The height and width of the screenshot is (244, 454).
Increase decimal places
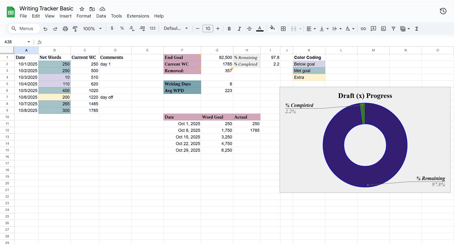142,28
